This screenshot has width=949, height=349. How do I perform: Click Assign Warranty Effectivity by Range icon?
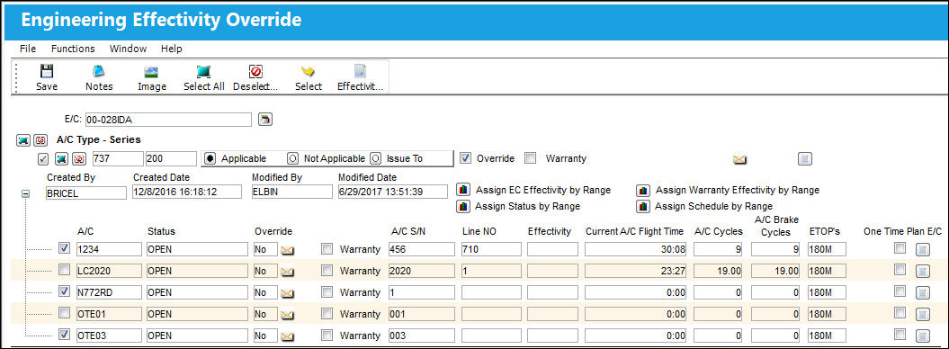point(643,190)
